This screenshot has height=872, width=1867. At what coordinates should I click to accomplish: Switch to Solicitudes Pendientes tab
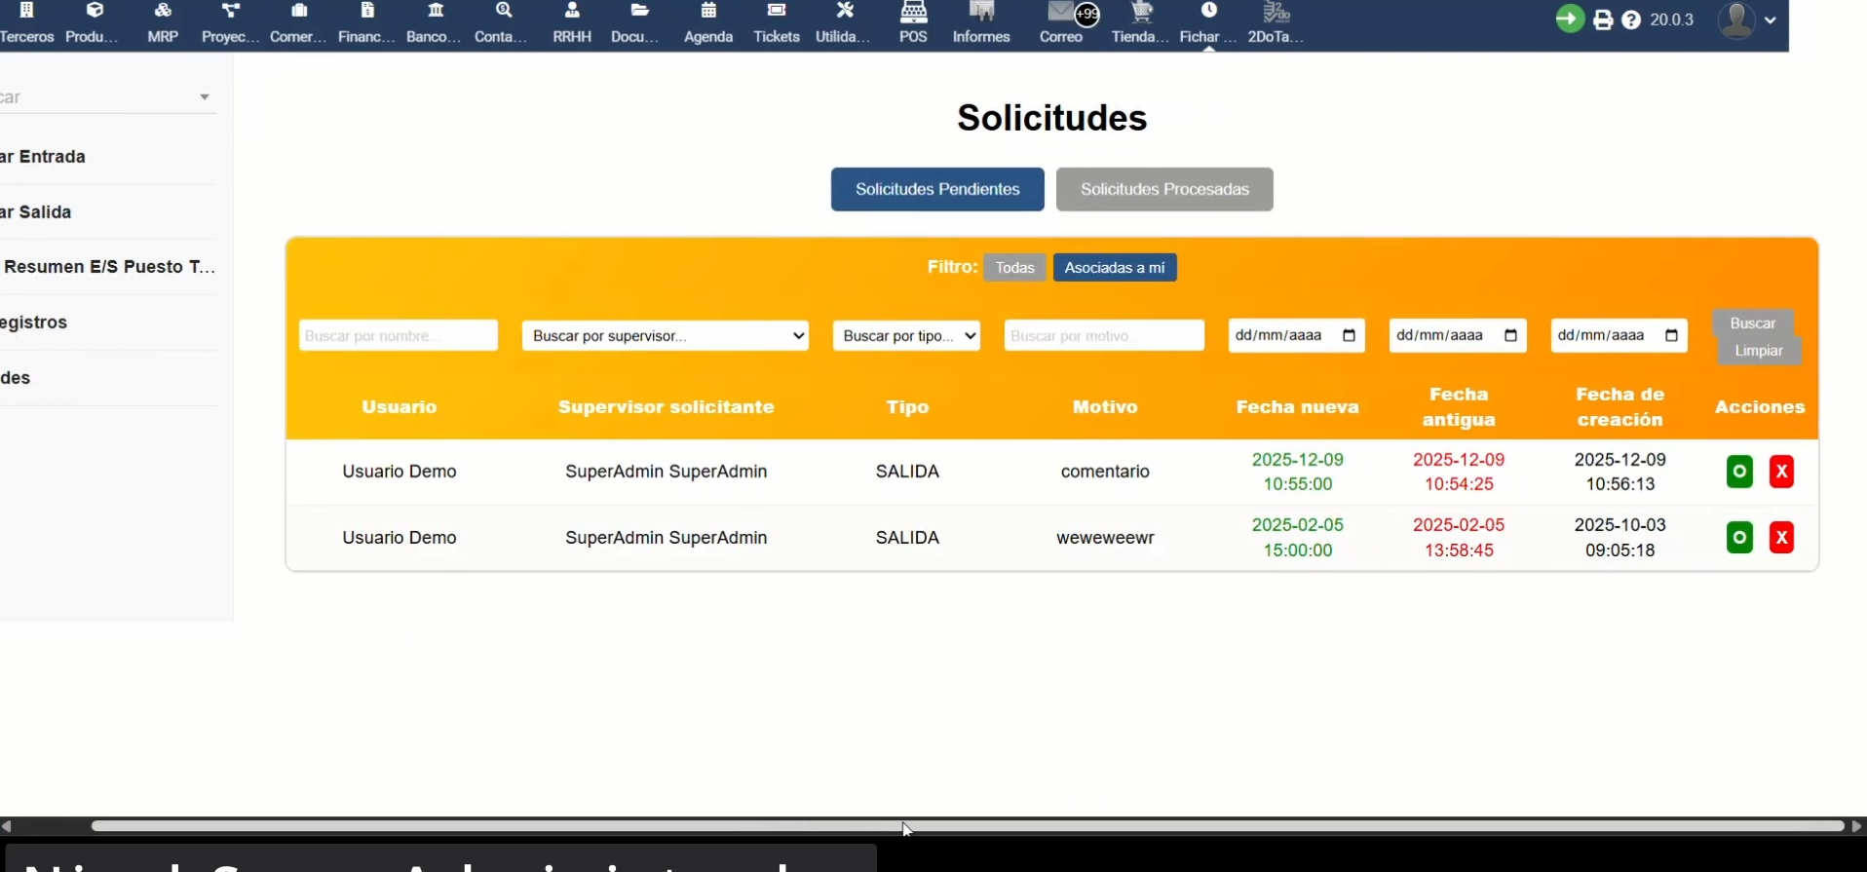click(937, 189)
